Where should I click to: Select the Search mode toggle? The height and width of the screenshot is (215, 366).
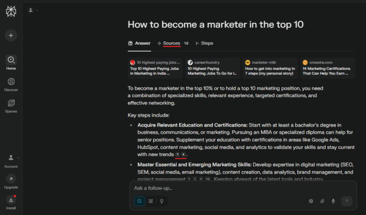(x=140, y=201)
